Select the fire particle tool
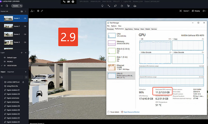 click(122, 6)
